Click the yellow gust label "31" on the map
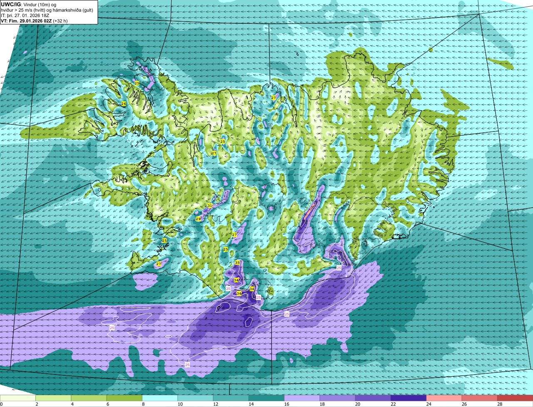 210,206
